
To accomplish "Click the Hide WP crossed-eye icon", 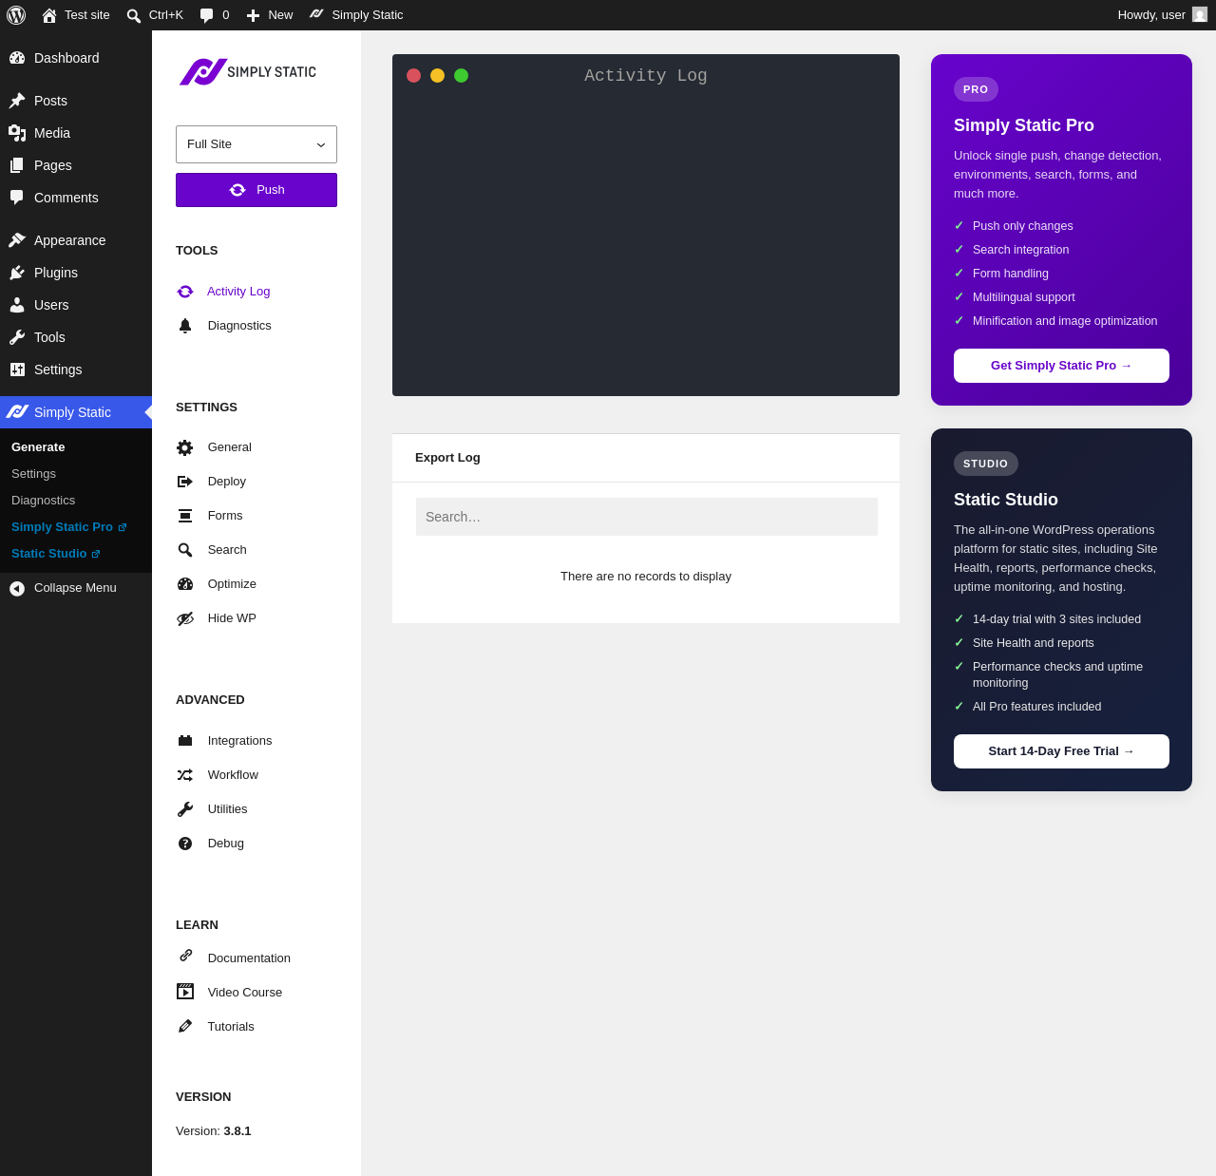I will 185,618.
